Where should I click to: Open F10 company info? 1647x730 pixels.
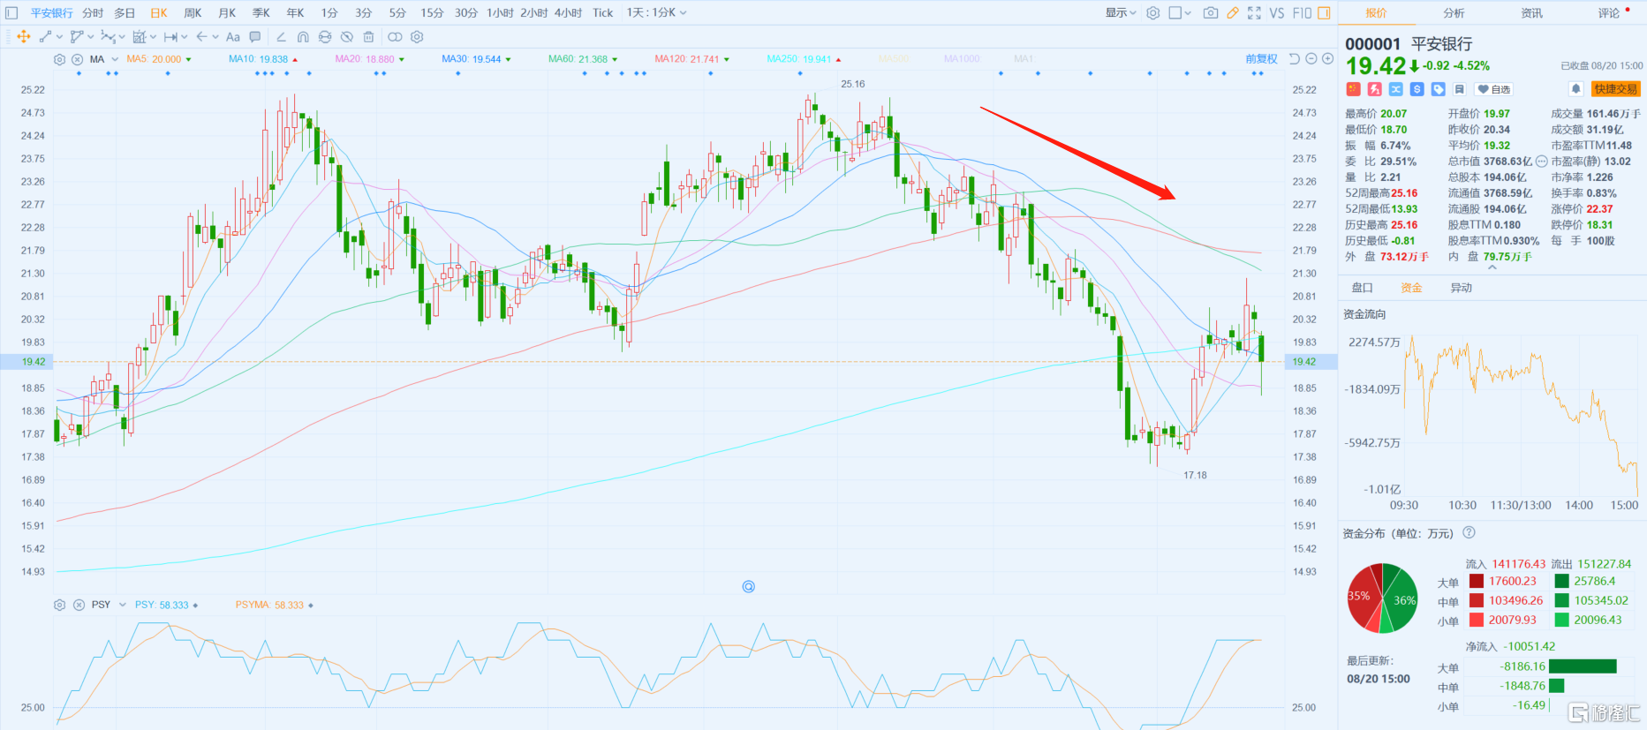click(1302, 12)
